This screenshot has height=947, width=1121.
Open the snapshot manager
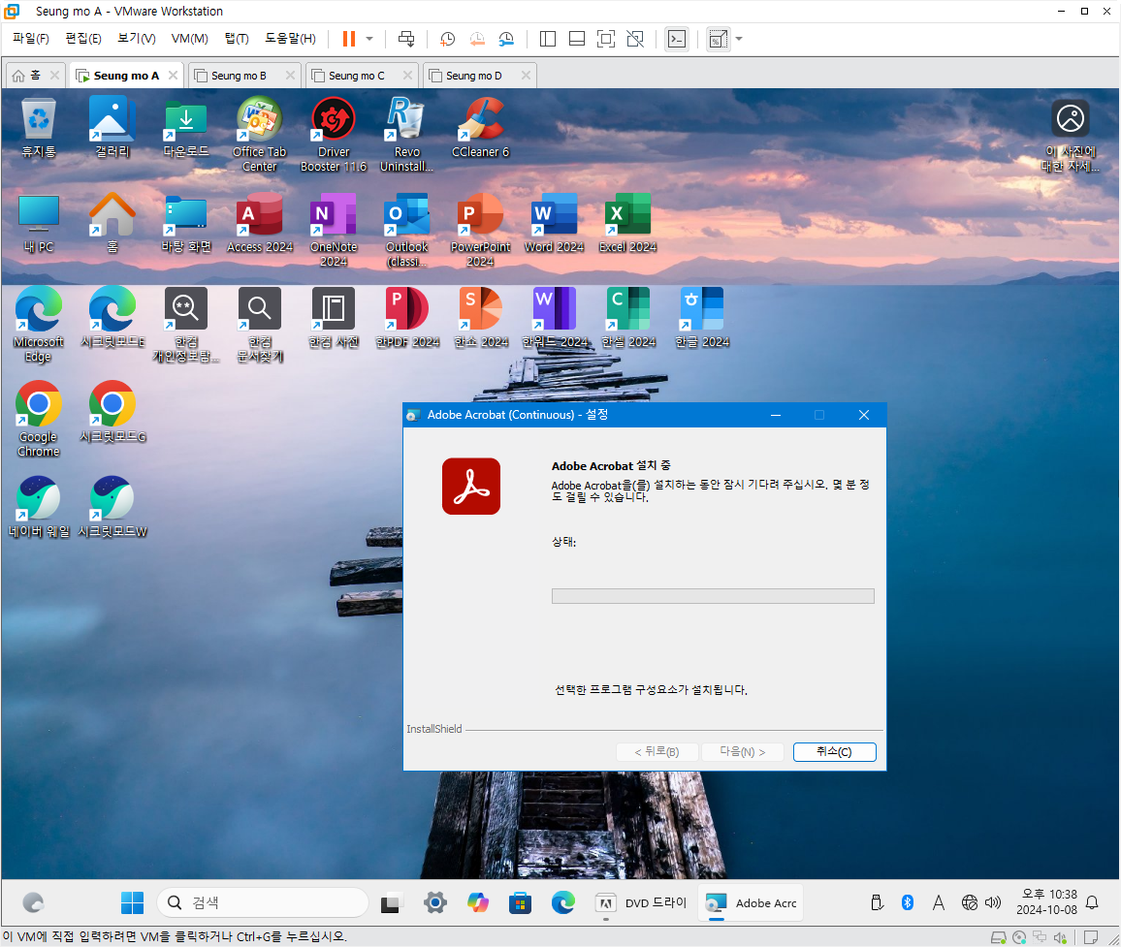click(x=506, y=39)
